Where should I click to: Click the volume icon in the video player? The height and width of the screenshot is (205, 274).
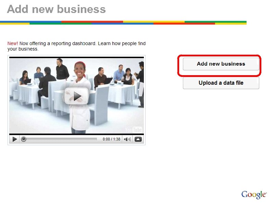[x=127, y=139]
